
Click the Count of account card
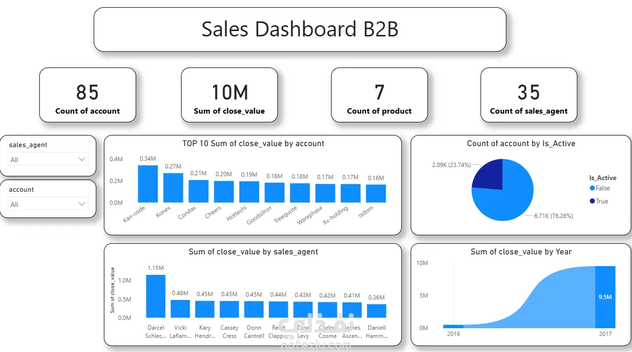click(87, 95)
